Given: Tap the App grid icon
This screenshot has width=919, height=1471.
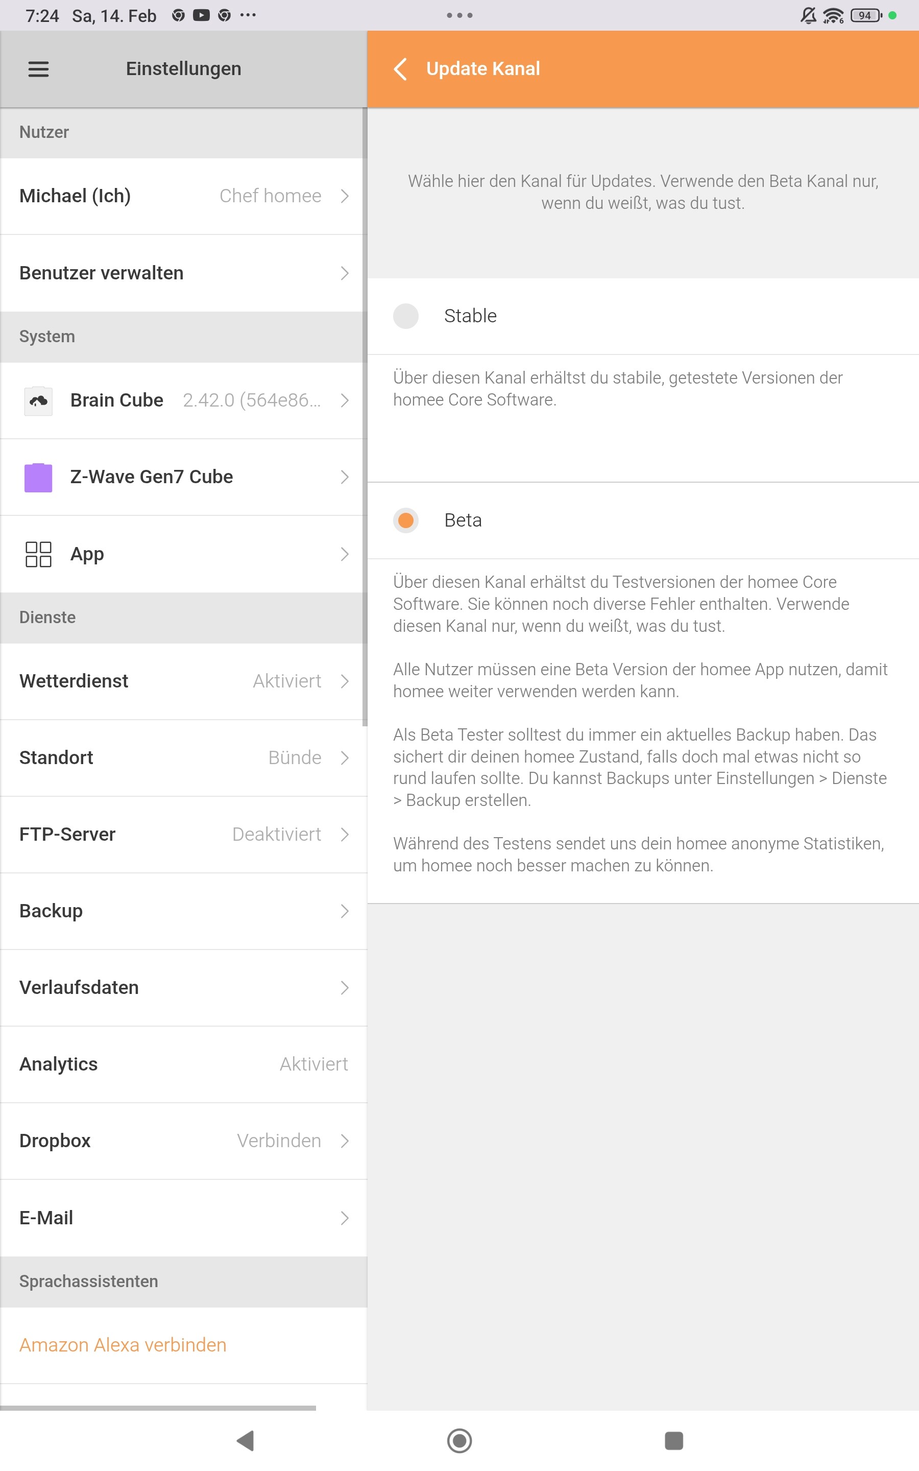Looking at the screenshot, I should pyautogui.click(x=38, y=554).
